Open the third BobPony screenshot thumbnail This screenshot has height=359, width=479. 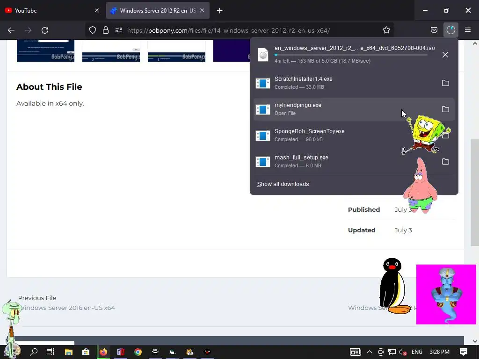(x=176, y=50)
